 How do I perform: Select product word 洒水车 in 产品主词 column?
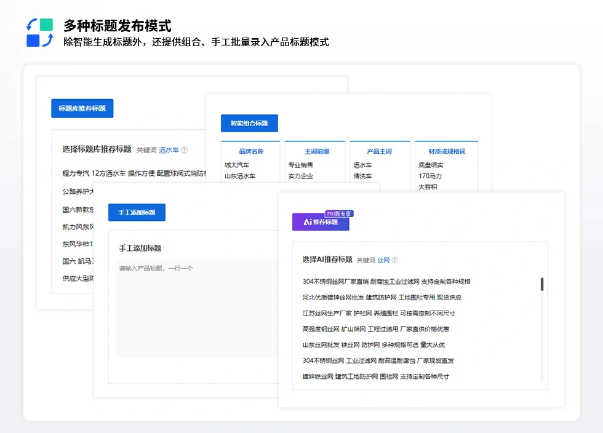[362, 165]
